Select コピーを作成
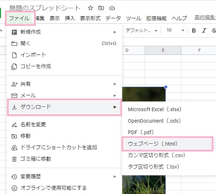This screenshot has height=194, width=216. [x=64, y=66]
